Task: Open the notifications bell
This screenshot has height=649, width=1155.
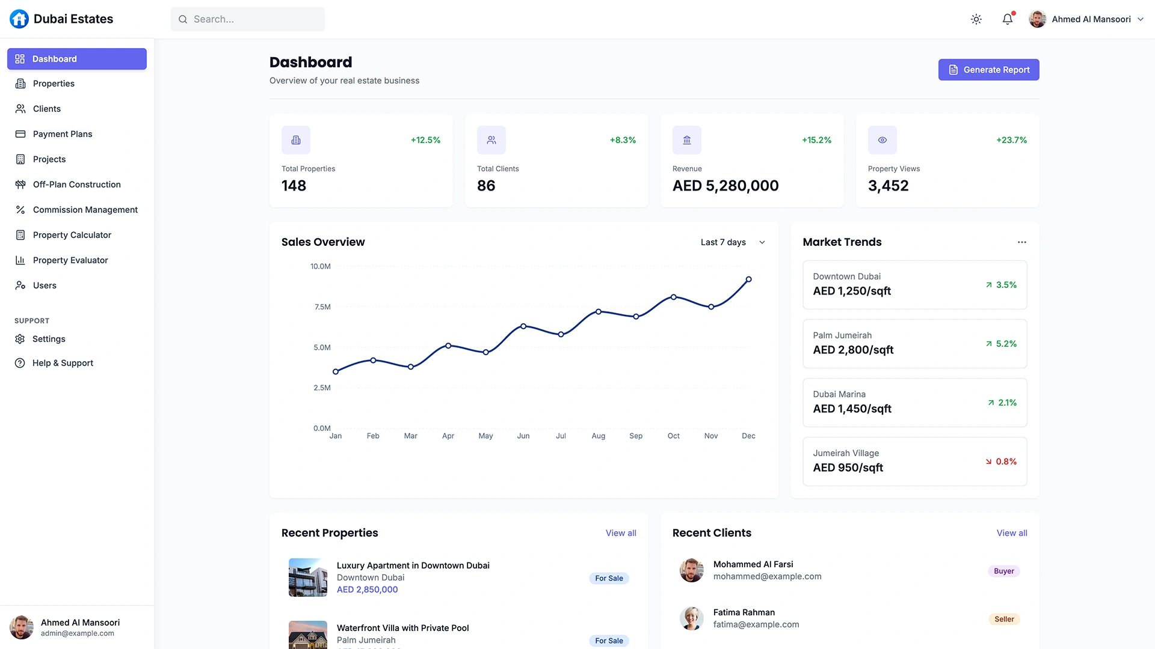Action: coord(1008,19)
